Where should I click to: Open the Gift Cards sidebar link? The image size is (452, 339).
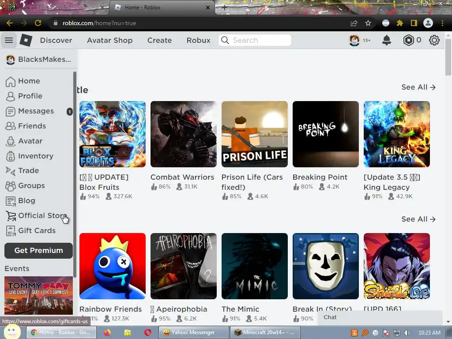point(37,230)
